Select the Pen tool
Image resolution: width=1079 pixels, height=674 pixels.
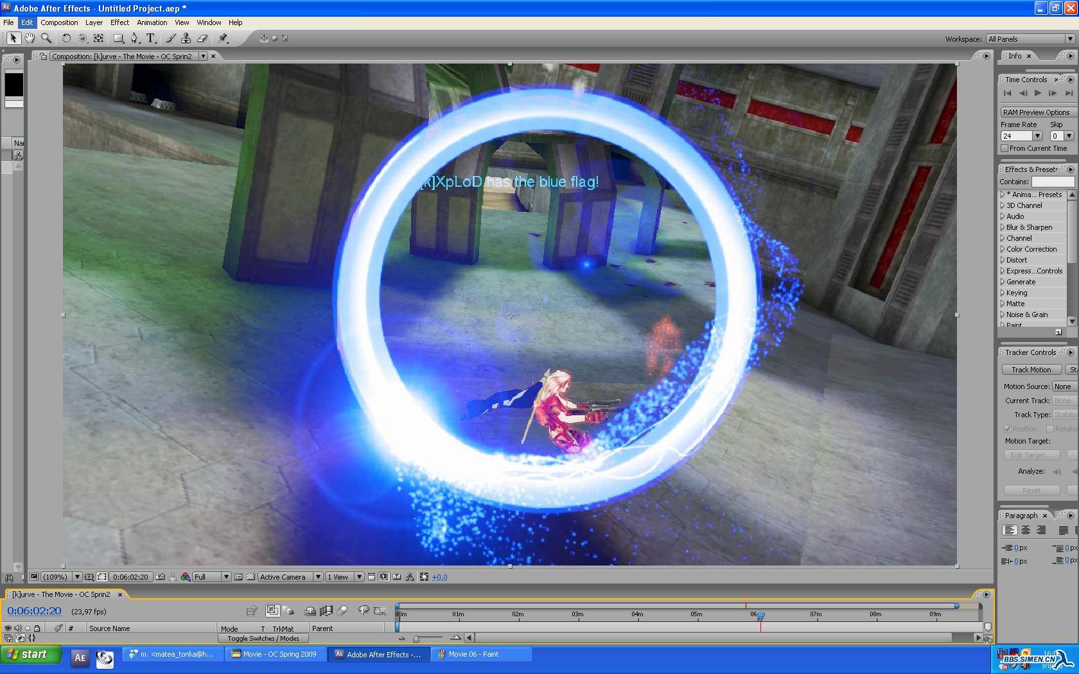pyautogui.click(x=135, y=39)
